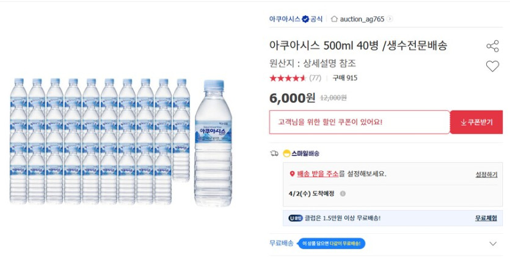Open the 설정하기 address settings link
Image resolution: width=510 pixels, height=257 pixels.
coord(486,174)
